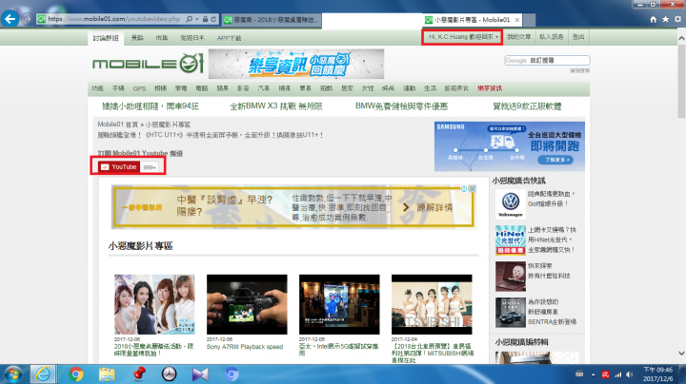Click the network signal tray icon
This screenshot has width=686, height=384.
(617, 374)
